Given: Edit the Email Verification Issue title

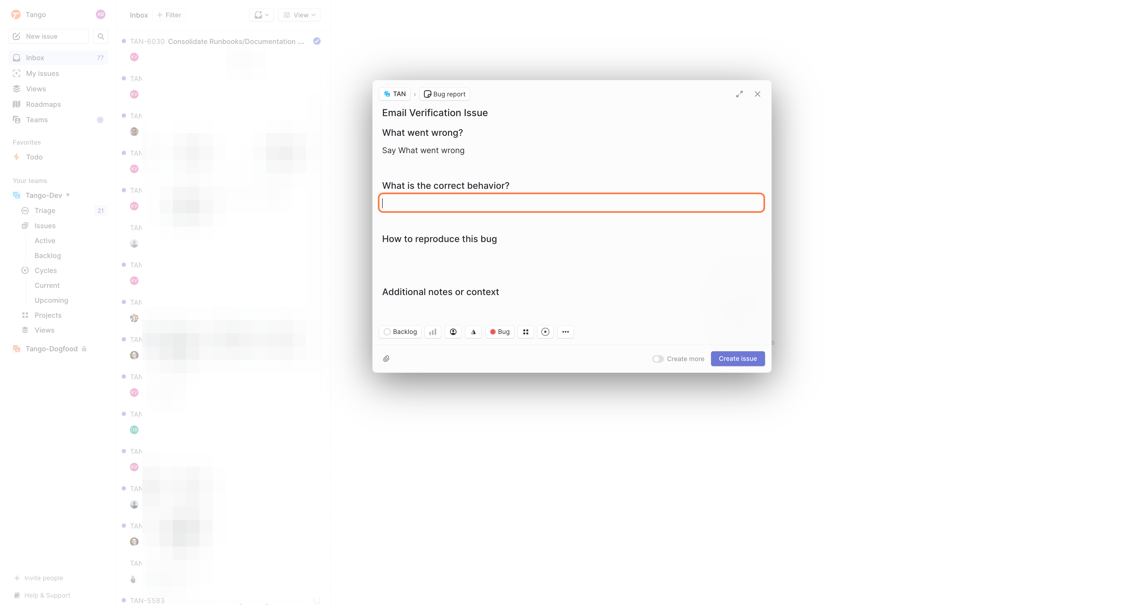Looking at the screenshot, I should click(435, 113).
